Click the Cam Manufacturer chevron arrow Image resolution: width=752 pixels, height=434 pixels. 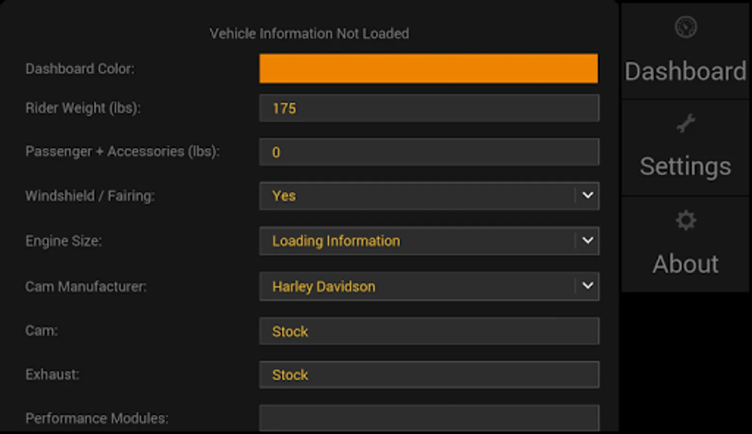click(x=587, y=285)
